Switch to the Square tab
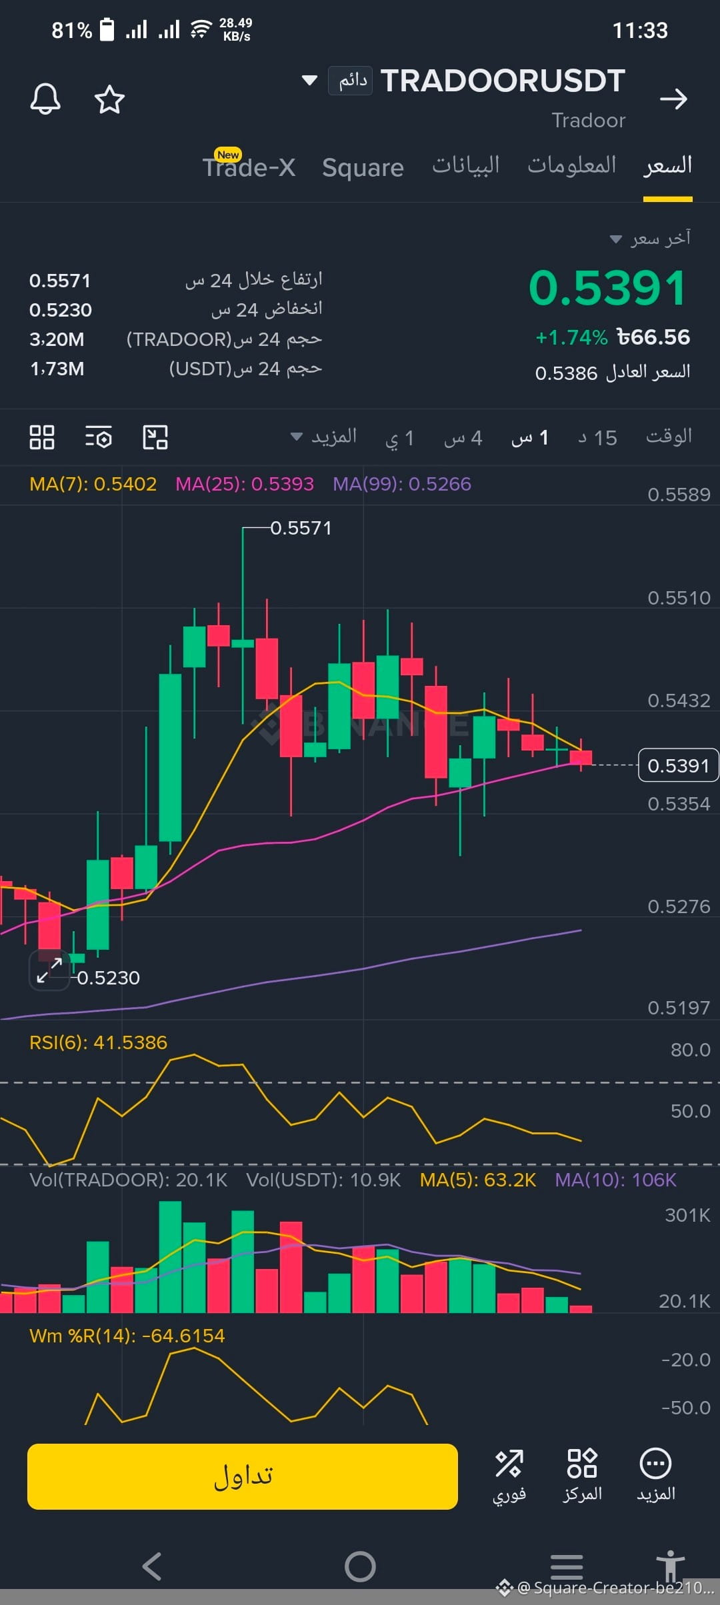The height and width of the screenshot is (1605, 720). pos(363,167)
